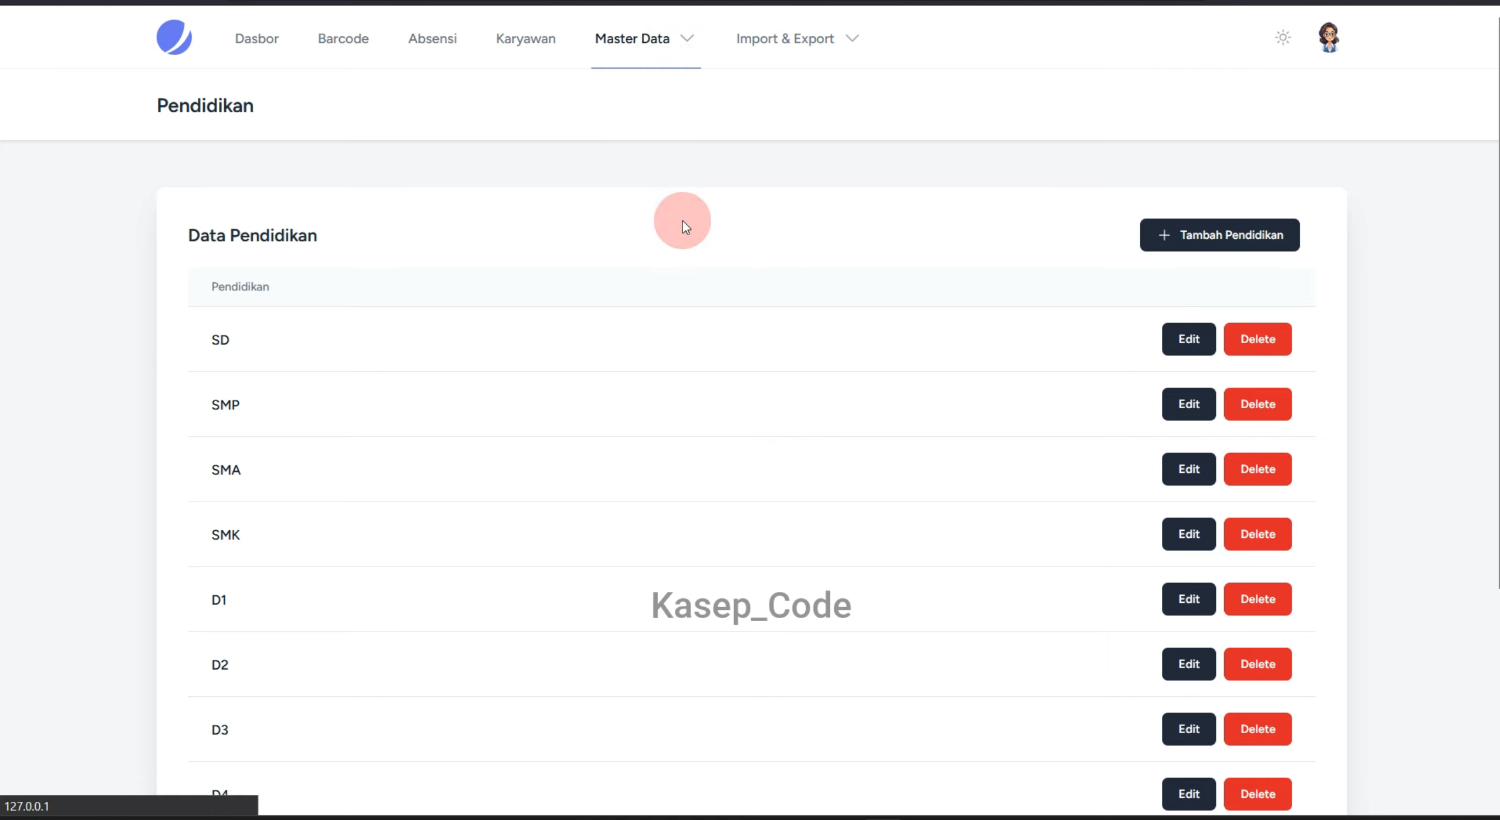The image size is (1500, 820).
Task: Edit the D1 row
Action: (x=1189, y=599)
